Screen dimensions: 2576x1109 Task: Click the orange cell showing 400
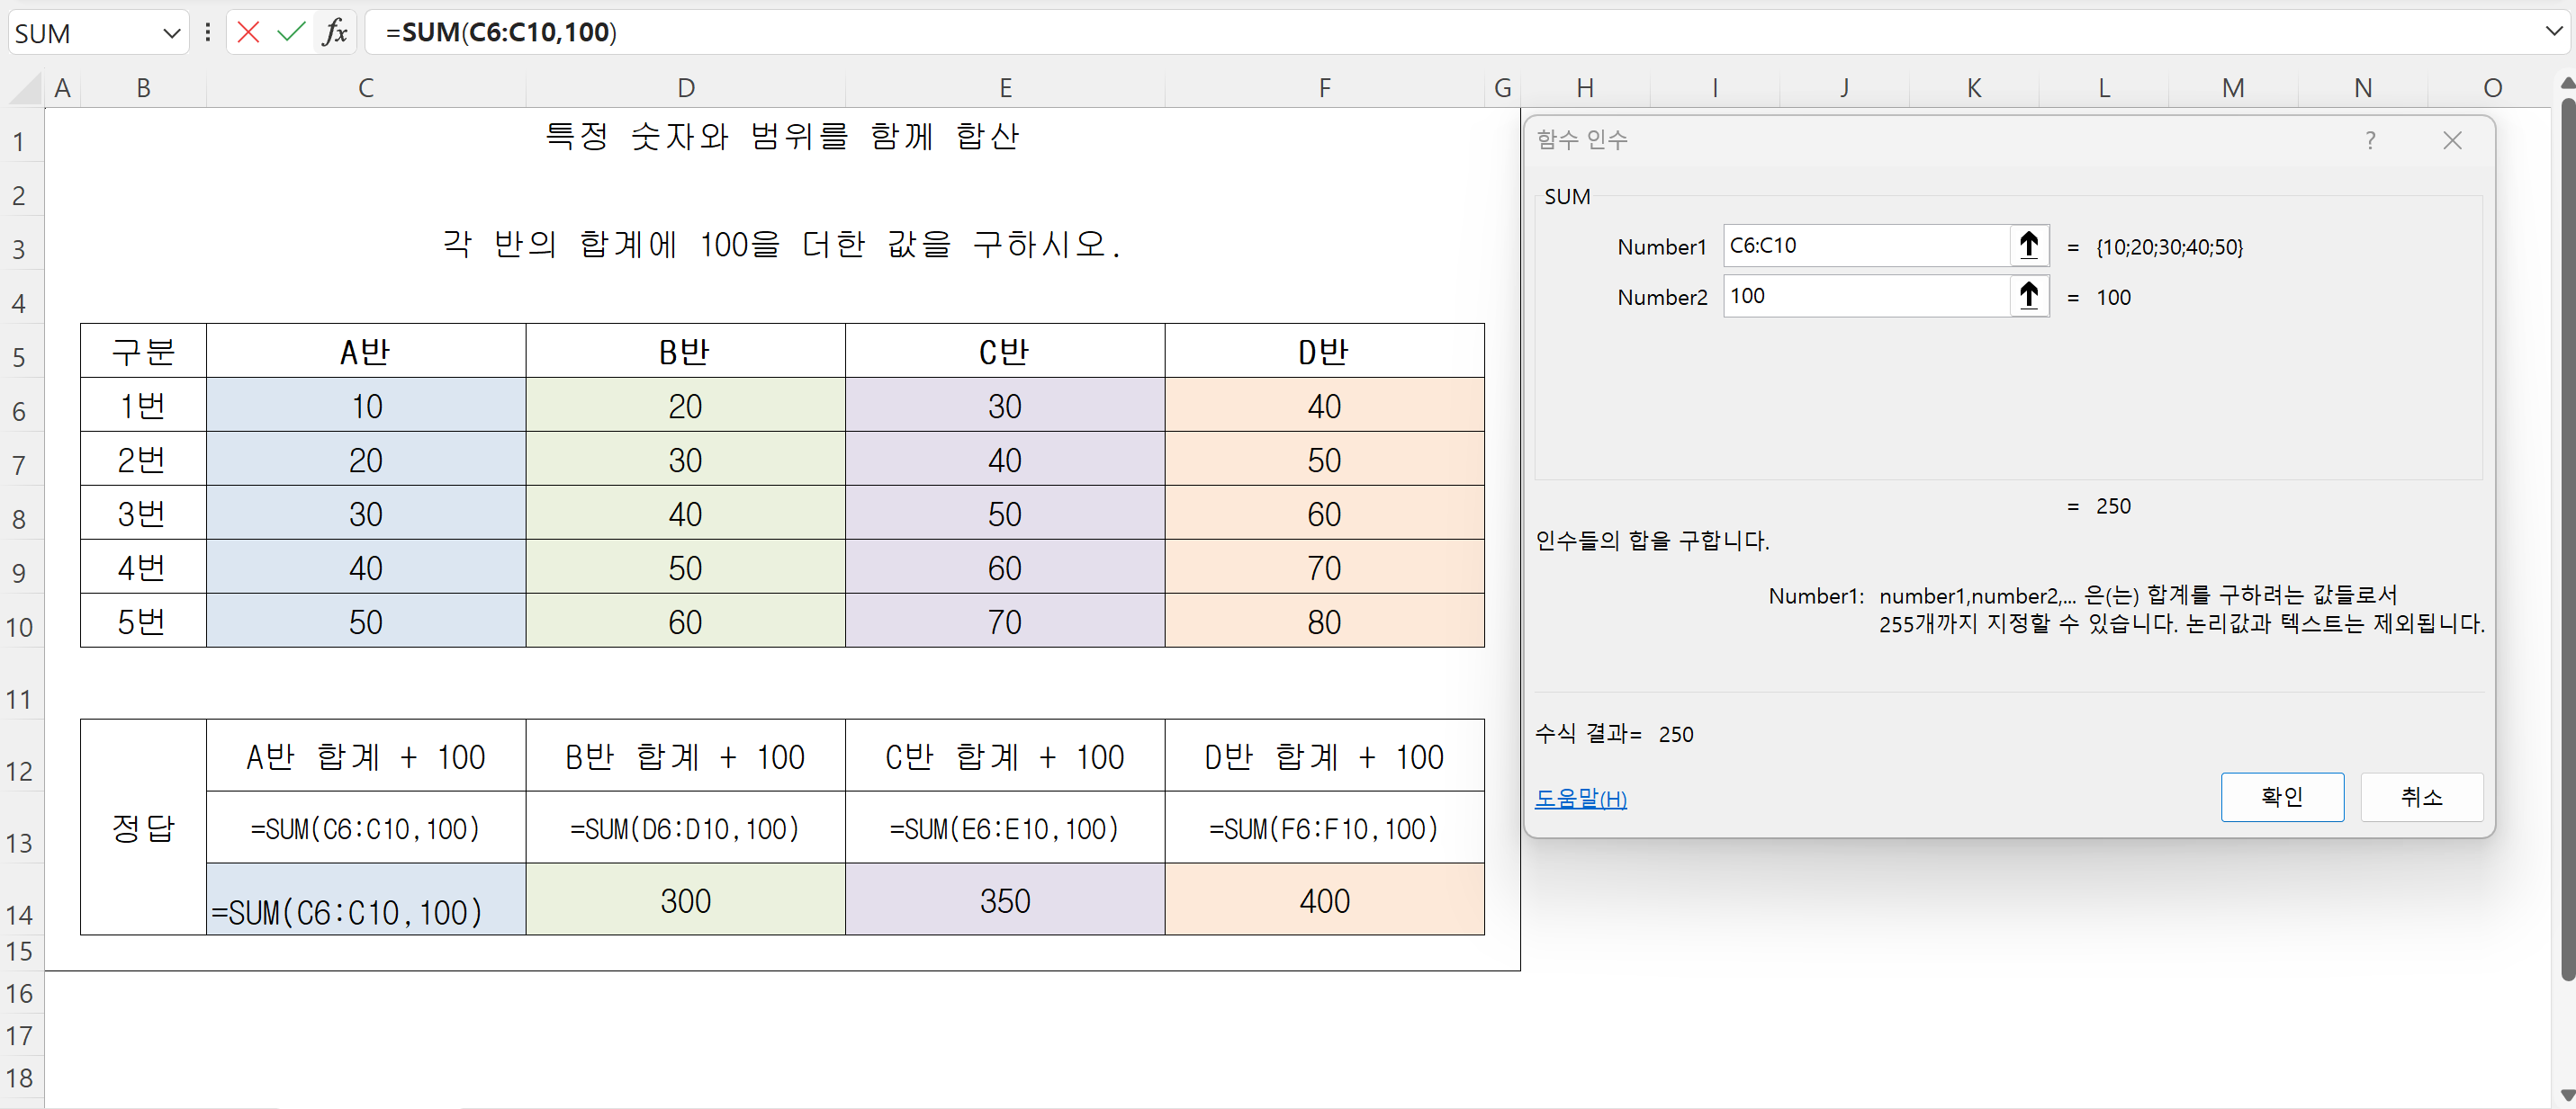coord(1324,900)
